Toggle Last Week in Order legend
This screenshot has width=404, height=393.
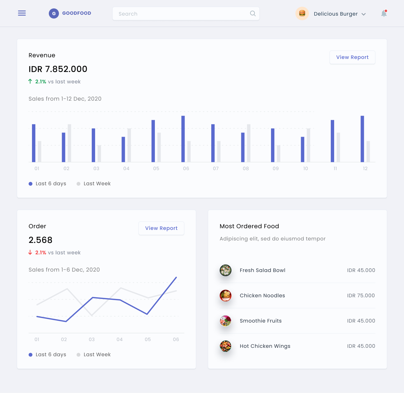[94, 355]
